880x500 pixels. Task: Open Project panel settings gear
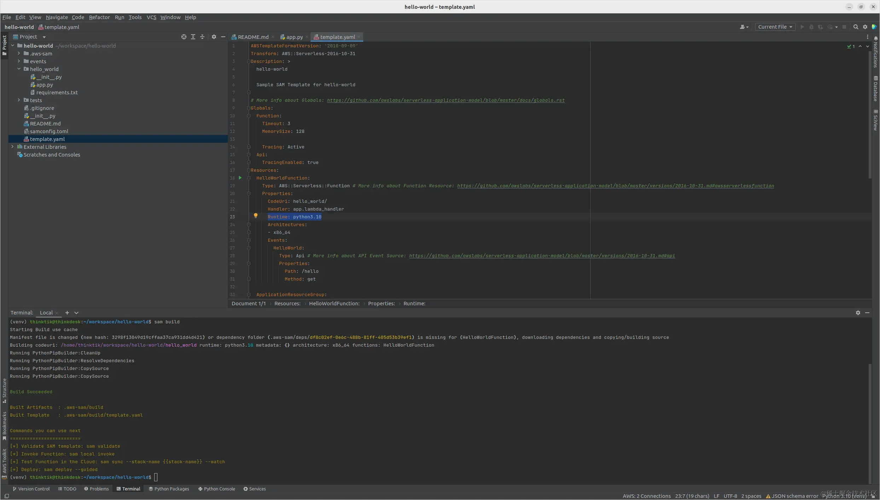(x=214, y=37)
